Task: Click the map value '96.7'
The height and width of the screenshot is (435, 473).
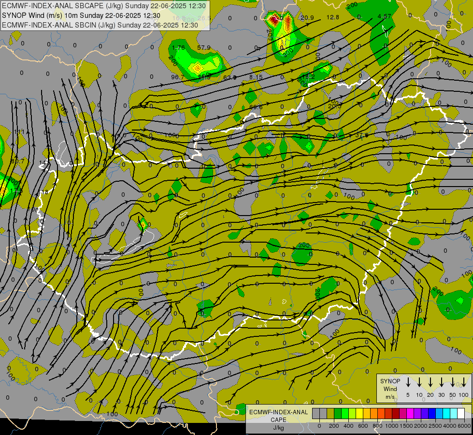Action: (x=177, y=77)
